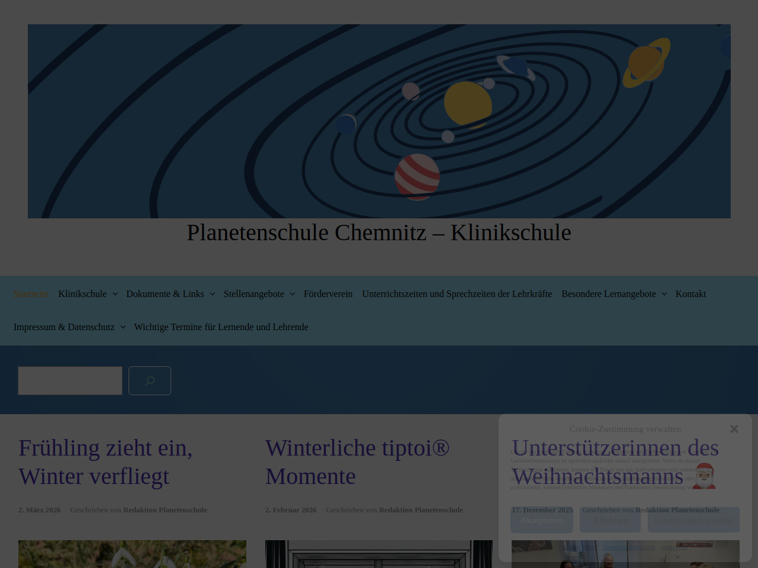Expand the Besondere Lernangebote submenu arrow
This screenshot has height=568, width=758.
pyautogui.click(x=664, y=294)
